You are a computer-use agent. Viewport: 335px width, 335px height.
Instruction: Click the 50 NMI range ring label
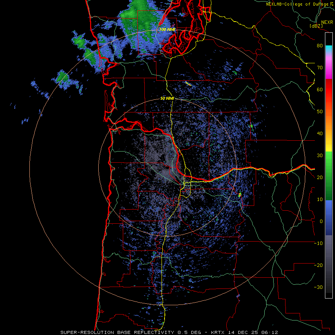click(167, 99)
